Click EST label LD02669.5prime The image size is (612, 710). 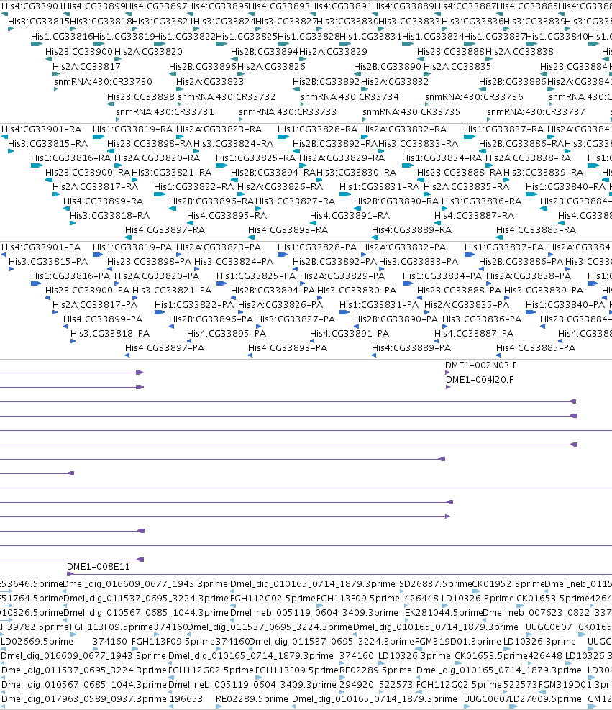click(x=37, y=642)
